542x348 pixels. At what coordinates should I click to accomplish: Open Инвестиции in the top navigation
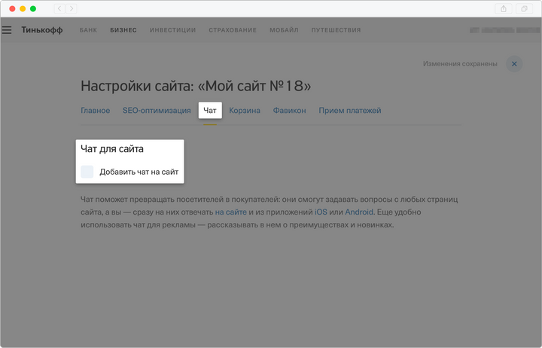[172, 30]
